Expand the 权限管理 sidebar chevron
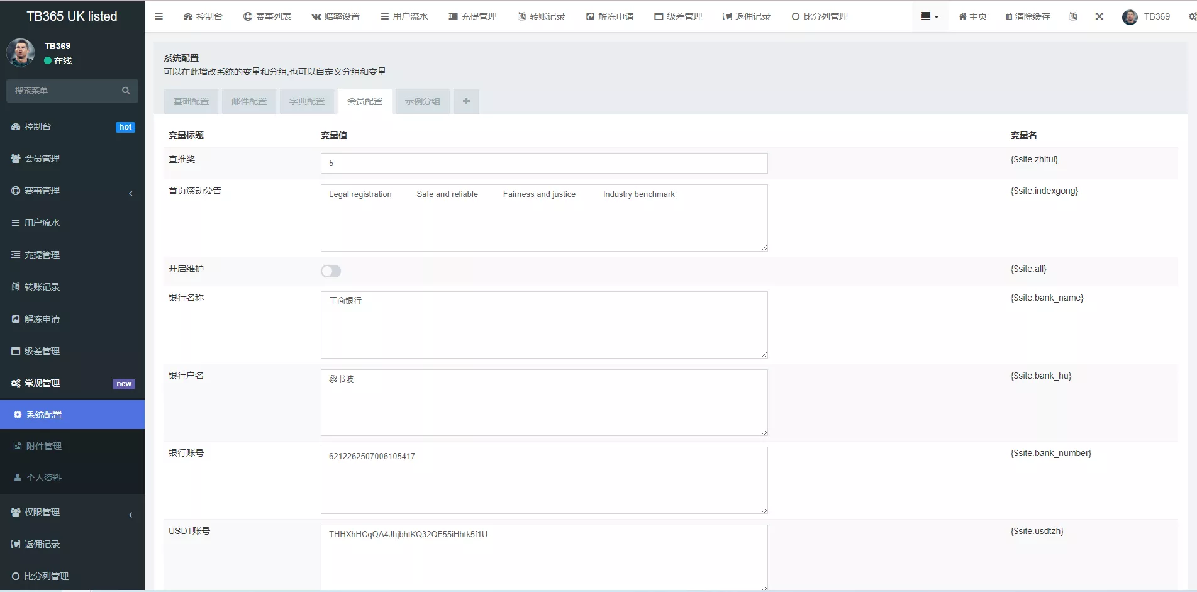This screenshot has width=1197, height=592. (130, 514)
